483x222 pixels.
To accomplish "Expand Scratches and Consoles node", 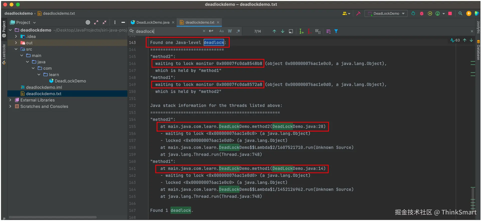I will [10, 106].
